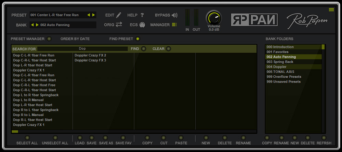Click the ORIG swap arrows icon
Screen dimensions: 342x152
click(119, 25)
